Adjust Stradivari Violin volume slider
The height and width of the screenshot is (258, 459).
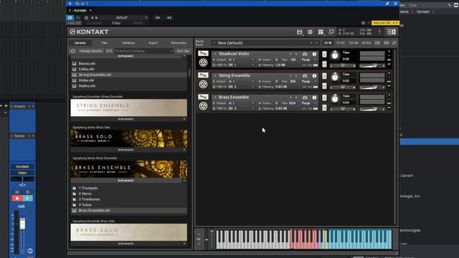372,66
